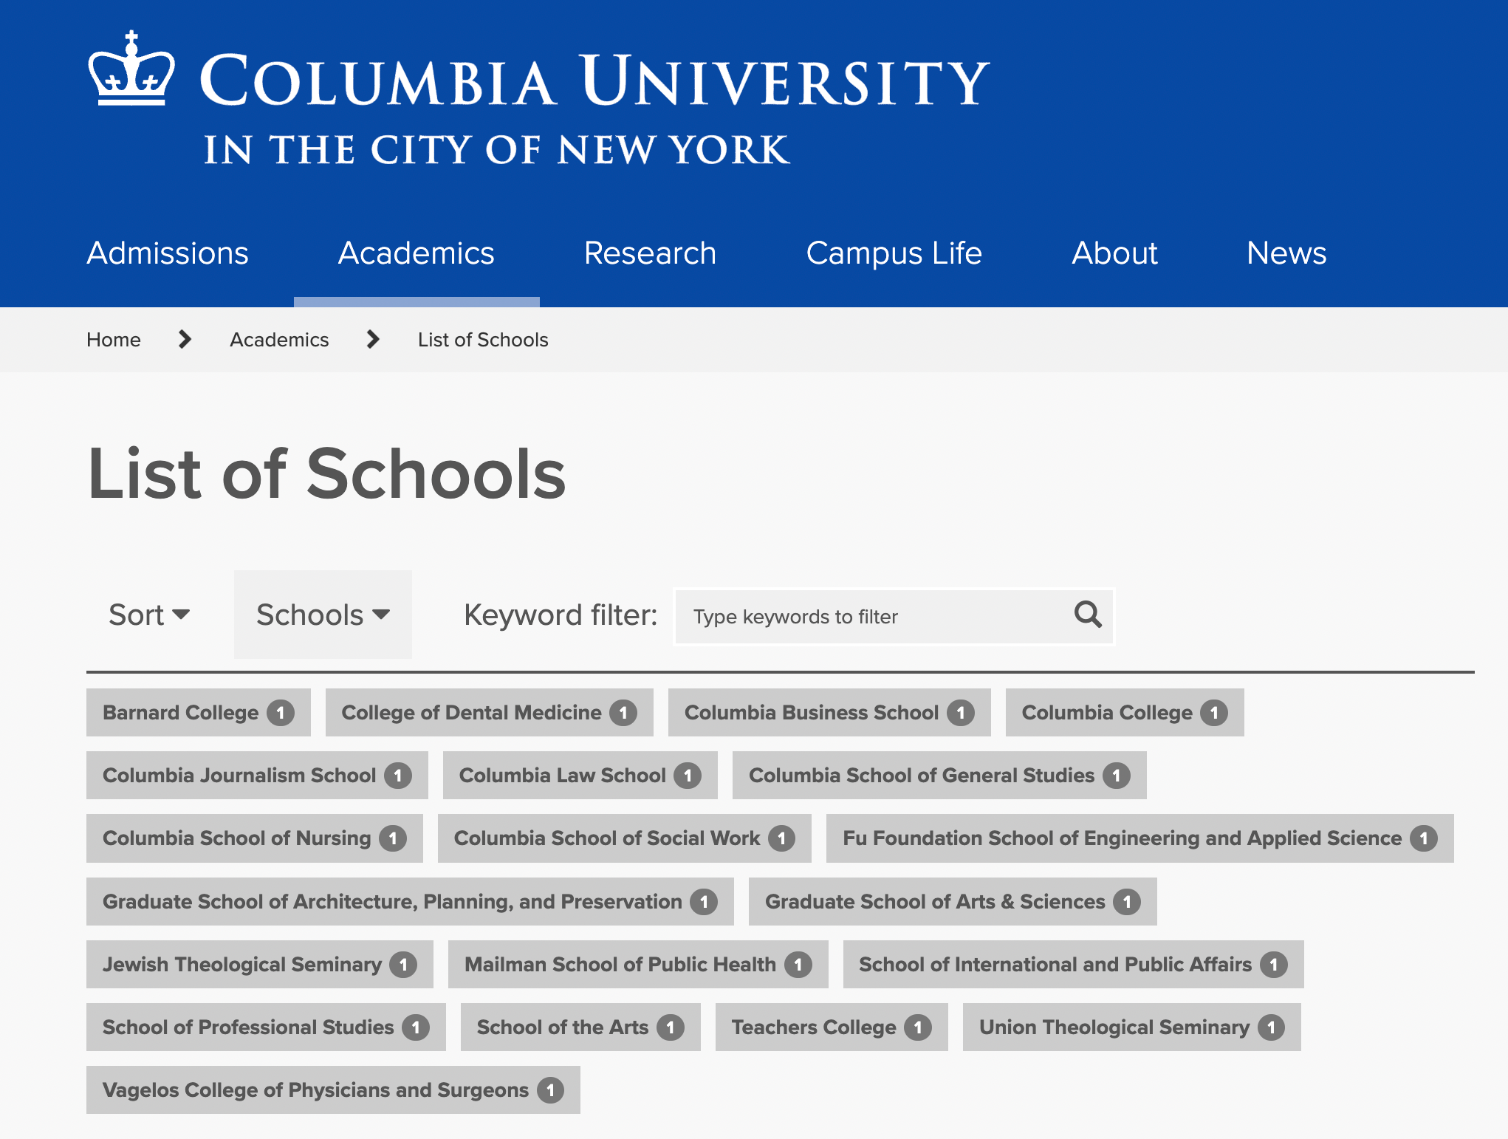Click the Columbia University in the City of New York title
Image resolution: width=1508 pixels, height=1139 pixels.
[594, 108]
